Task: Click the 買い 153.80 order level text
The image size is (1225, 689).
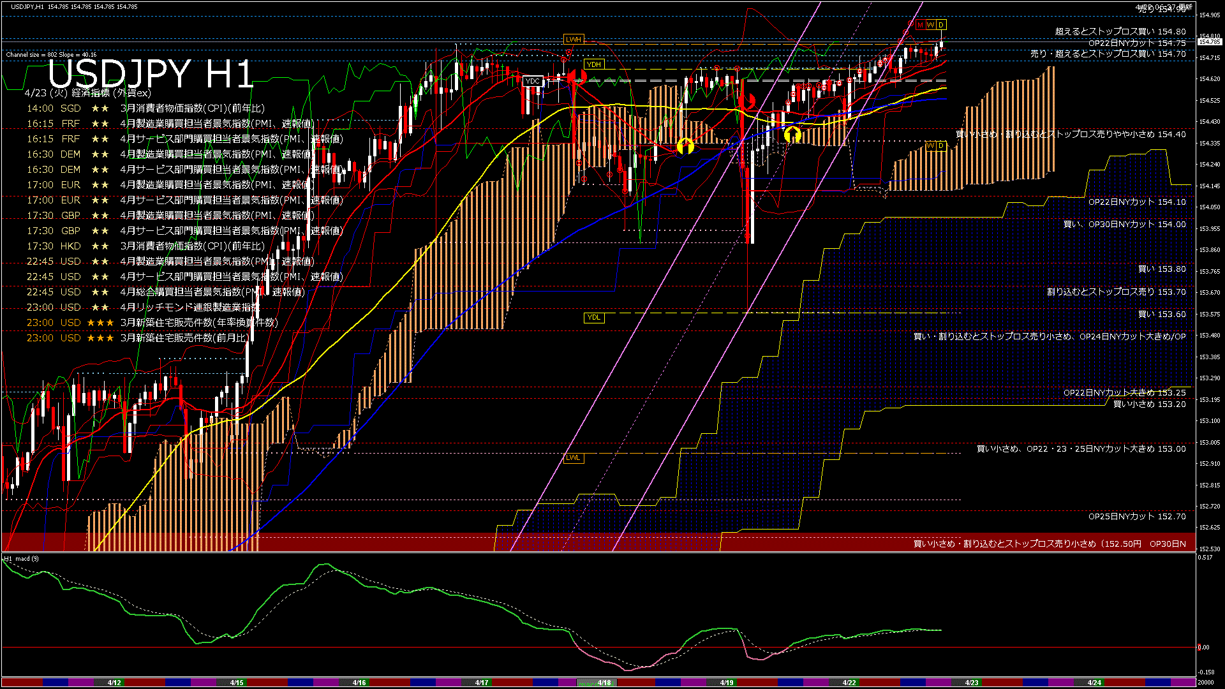Action: coord(1162,269)
